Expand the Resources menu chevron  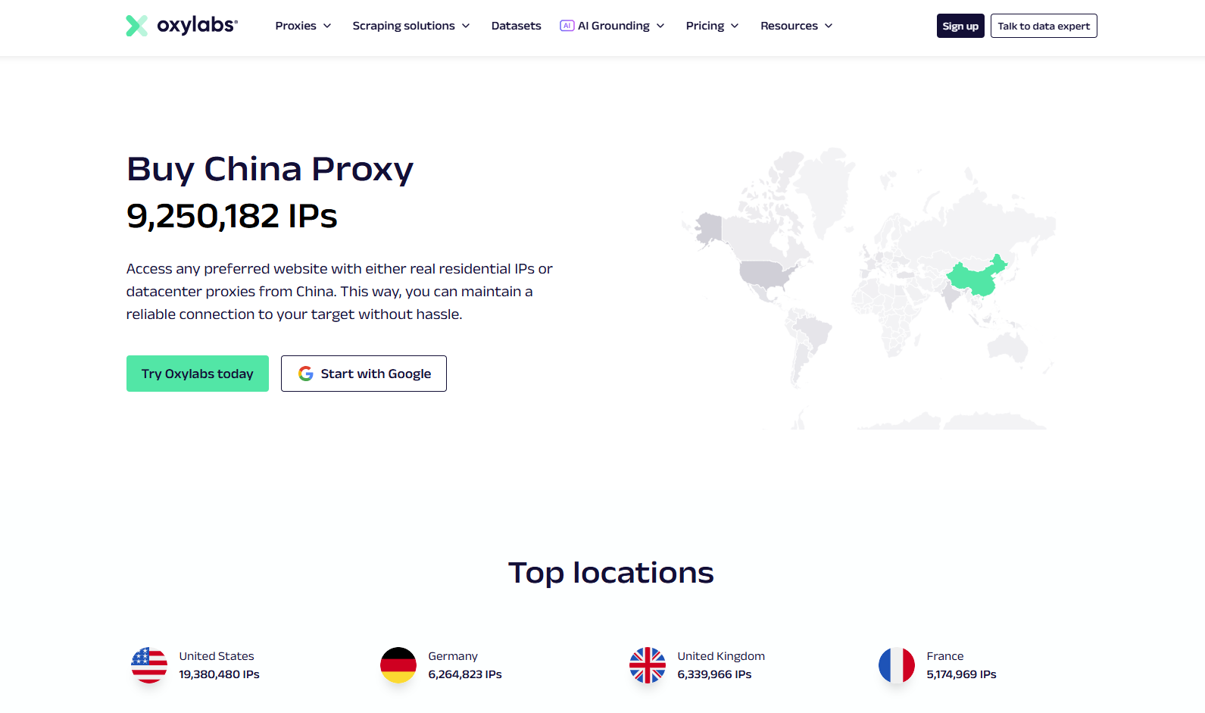point(829,26)
